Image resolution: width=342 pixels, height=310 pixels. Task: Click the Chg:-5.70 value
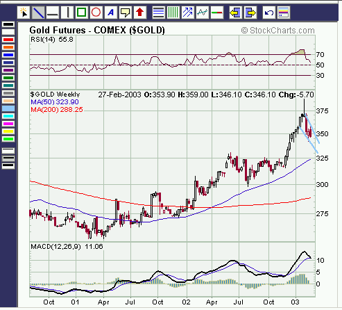[x=296, y=95]
